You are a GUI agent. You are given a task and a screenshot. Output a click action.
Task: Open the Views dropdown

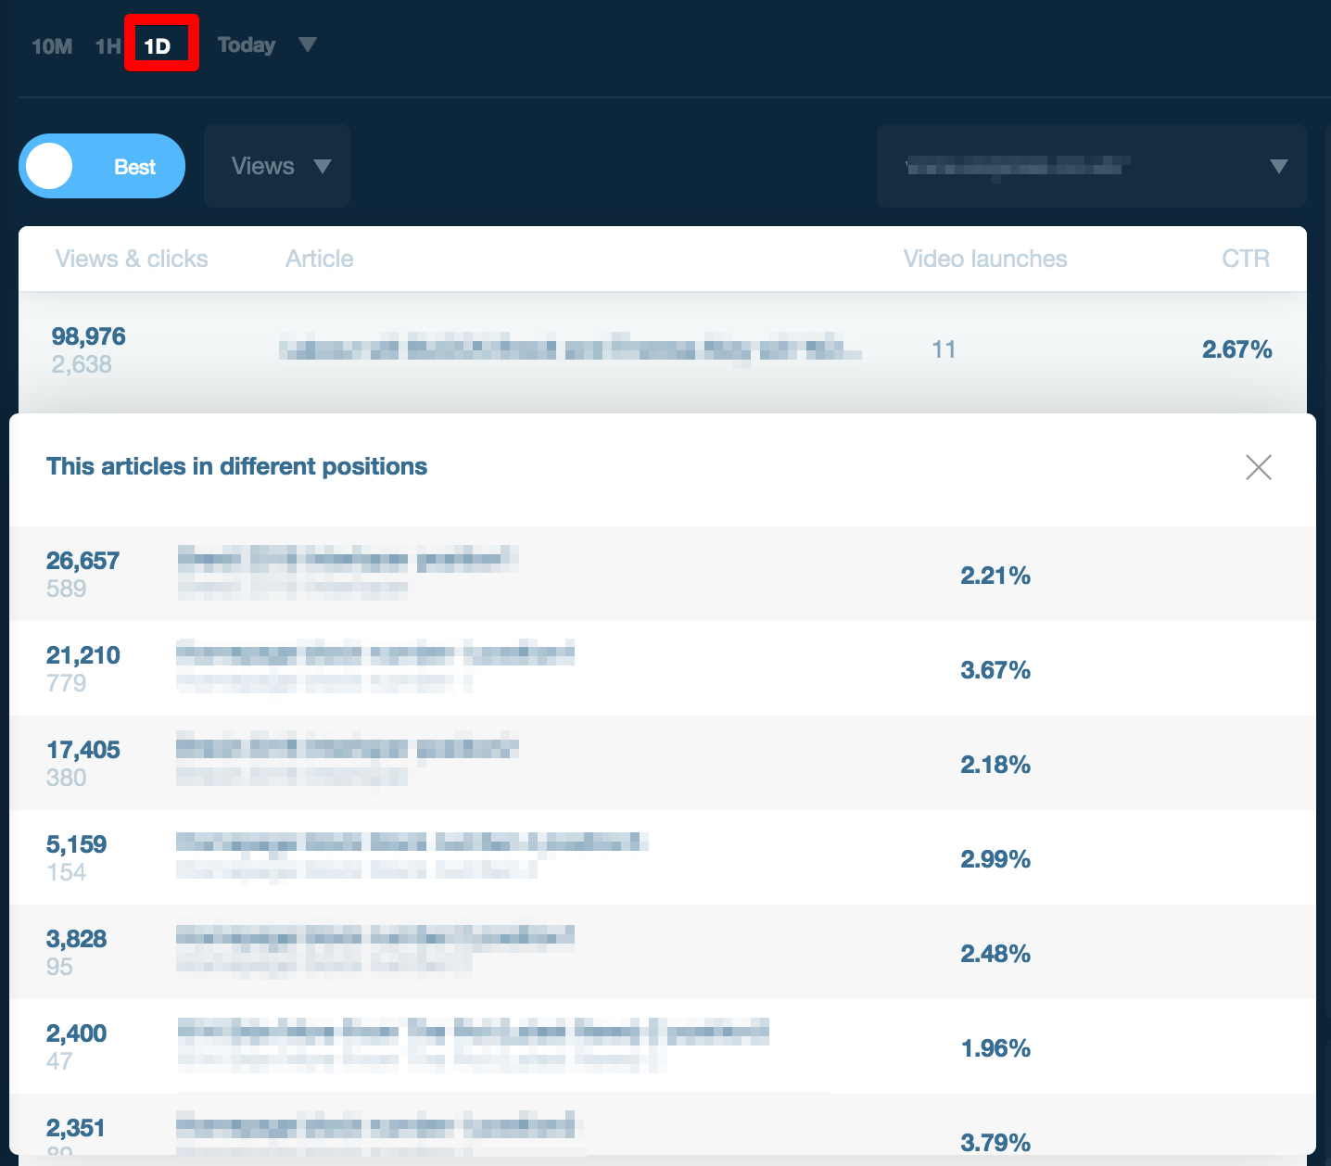(277, 166)
